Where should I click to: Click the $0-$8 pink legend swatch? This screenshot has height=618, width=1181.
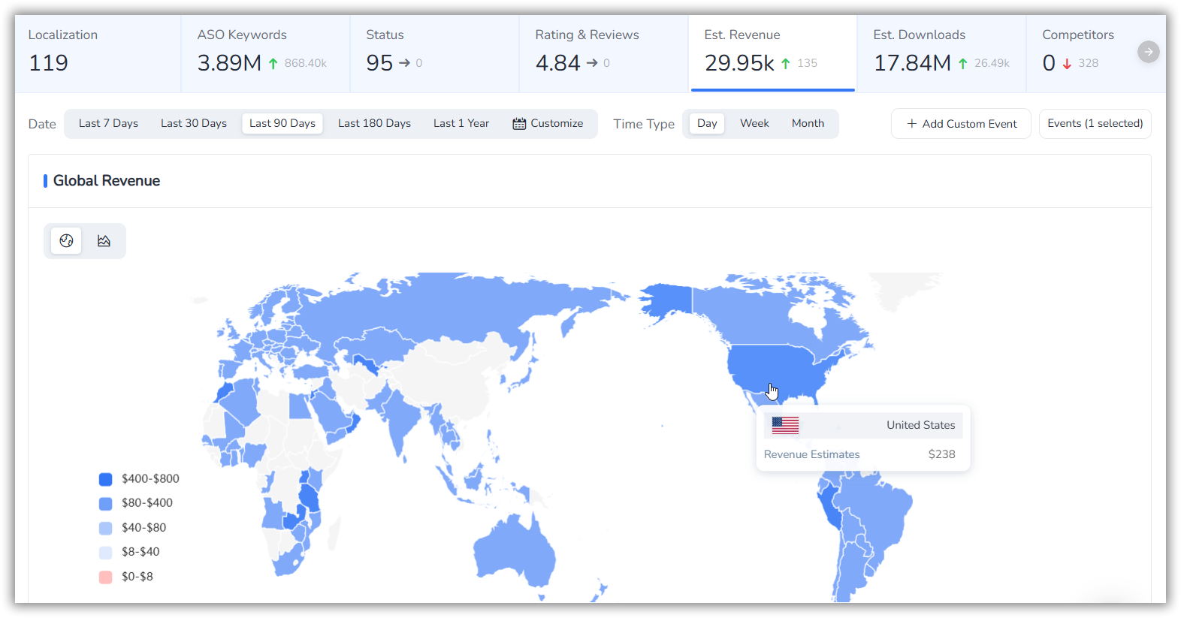coord(106,577)
